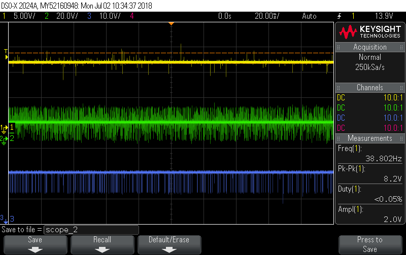Viewport: 406px width, 255px height.
Task: Click the rising edge trigger slope icon
Action: click(339, 16)
